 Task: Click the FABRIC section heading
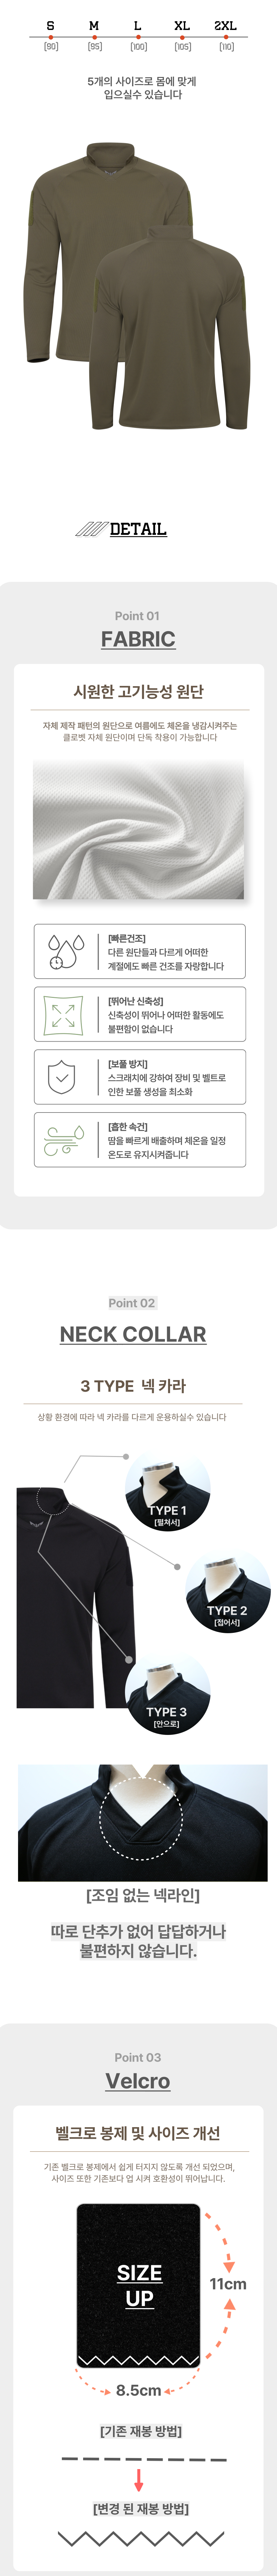coord(138,638)
